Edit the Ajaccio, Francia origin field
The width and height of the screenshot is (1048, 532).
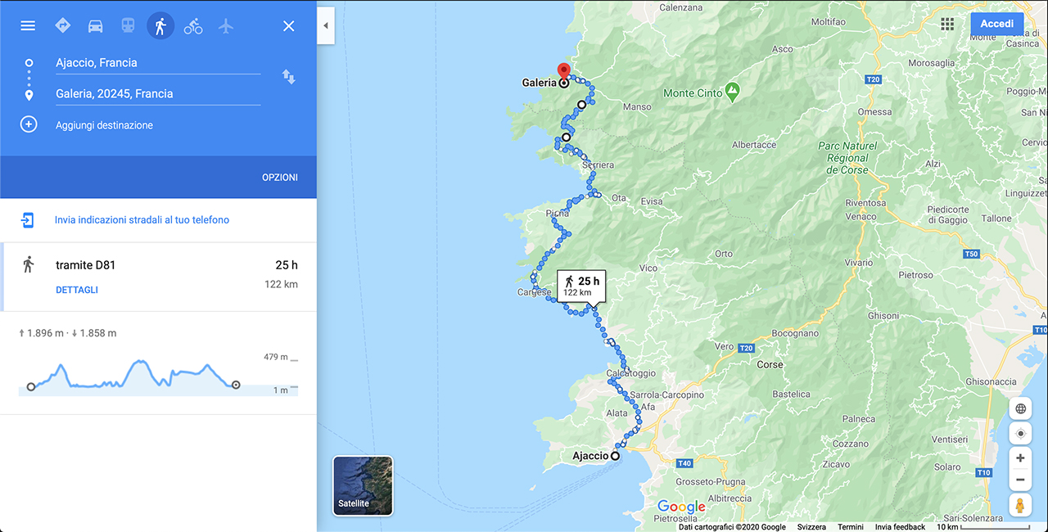[x=157, y=63]
